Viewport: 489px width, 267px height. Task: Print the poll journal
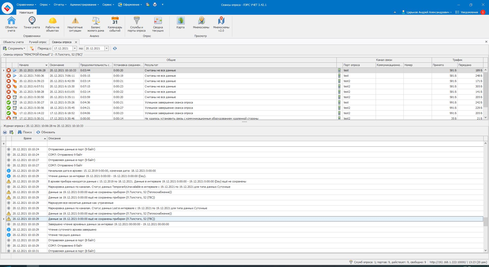pyautogui.click(x=5, y=132)
